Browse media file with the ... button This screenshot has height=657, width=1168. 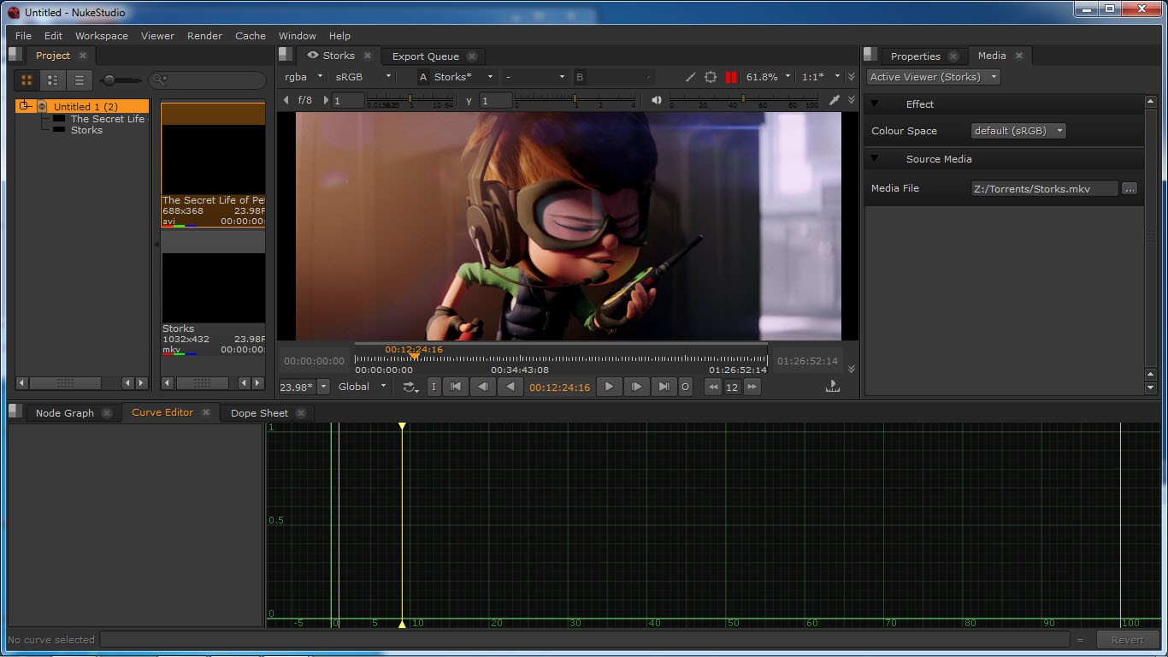1130,188
